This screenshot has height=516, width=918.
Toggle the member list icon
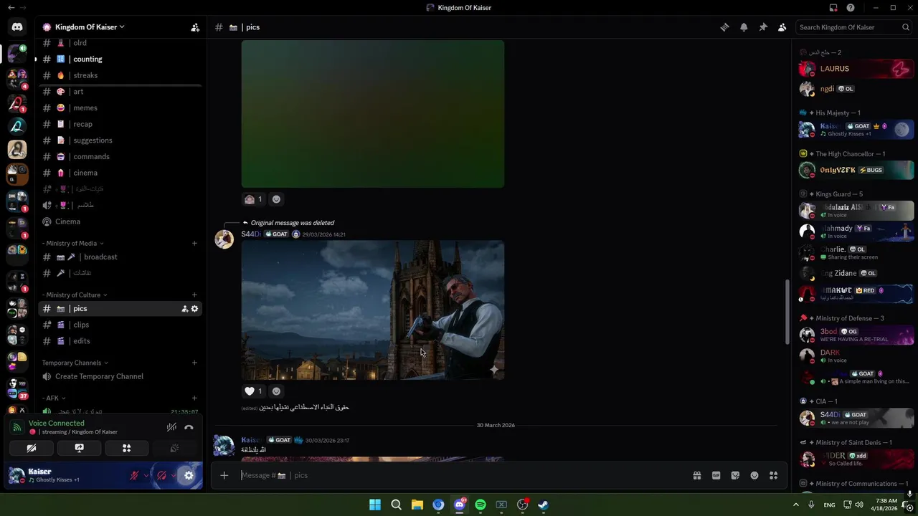[782, 27]
